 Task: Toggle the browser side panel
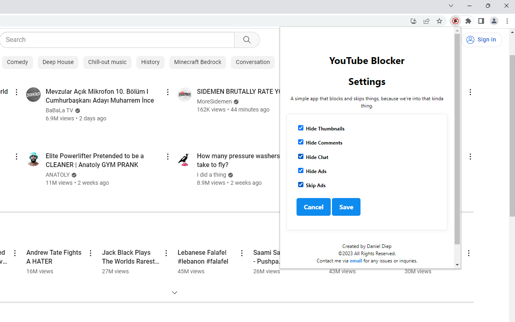(x=481, y=21)
